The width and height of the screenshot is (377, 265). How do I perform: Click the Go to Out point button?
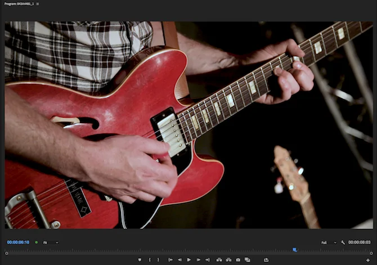(208, 260)
